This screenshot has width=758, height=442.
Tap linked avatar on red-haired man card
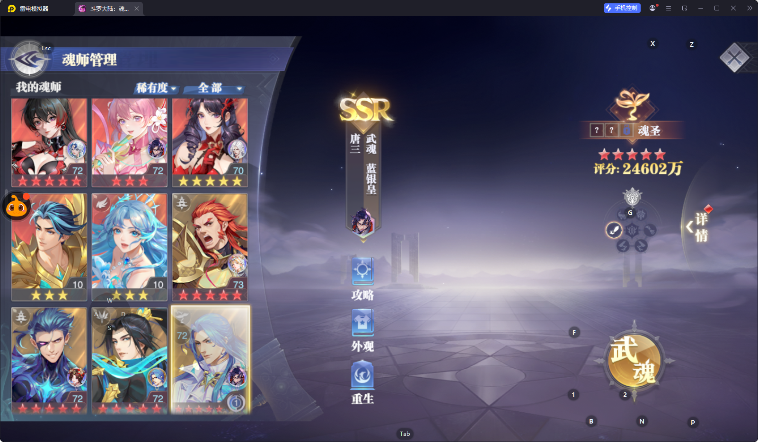pos(237,264)
